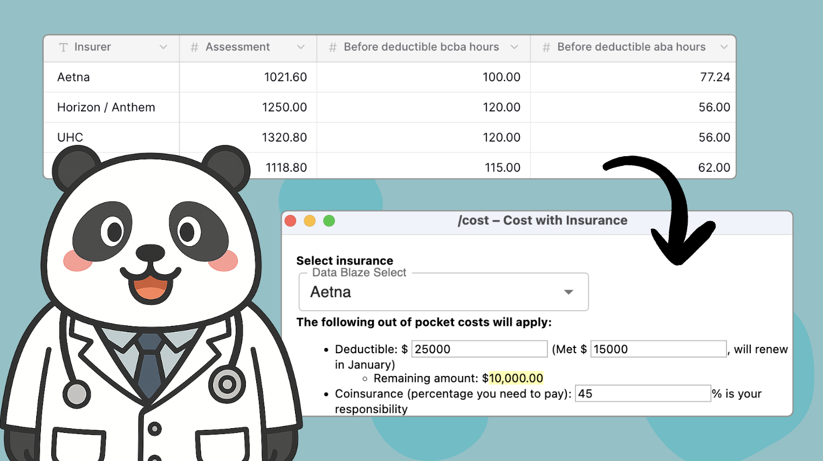
Task: Click the Assessment value 1021.60
Action: [285, 77]
